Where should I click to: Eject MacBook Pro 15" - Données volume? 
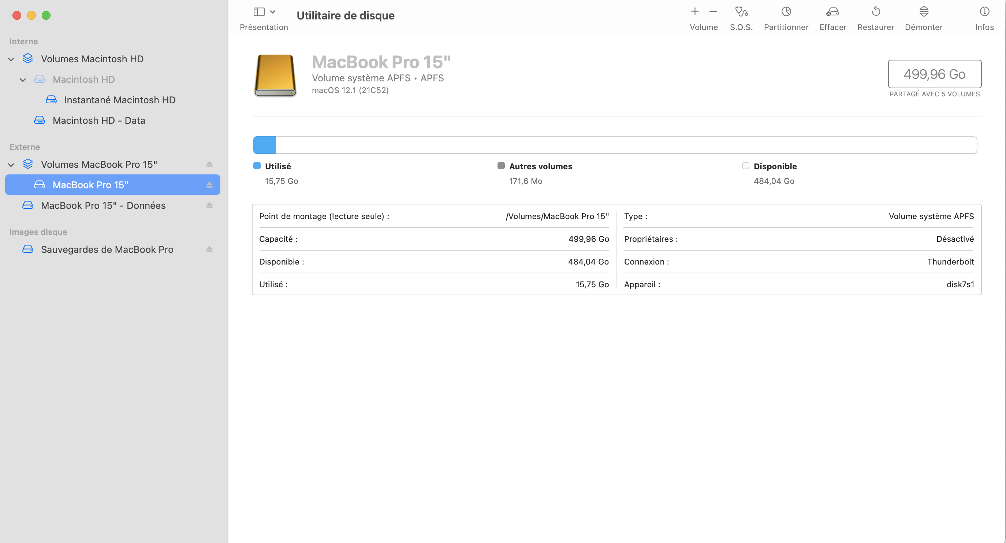(209, 205)
